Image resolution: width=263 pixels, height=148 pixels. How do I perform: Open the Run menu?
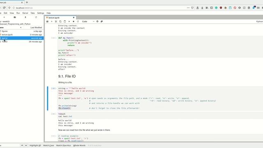pyautogui.click(x=18, y=13)
